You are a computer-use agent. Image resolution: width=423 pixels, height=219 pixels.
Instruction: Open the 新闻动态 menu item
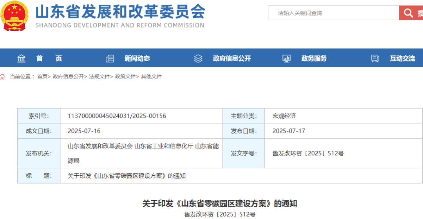(137, 59)
